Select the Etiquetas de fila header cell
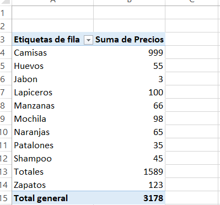 (53, 39)
